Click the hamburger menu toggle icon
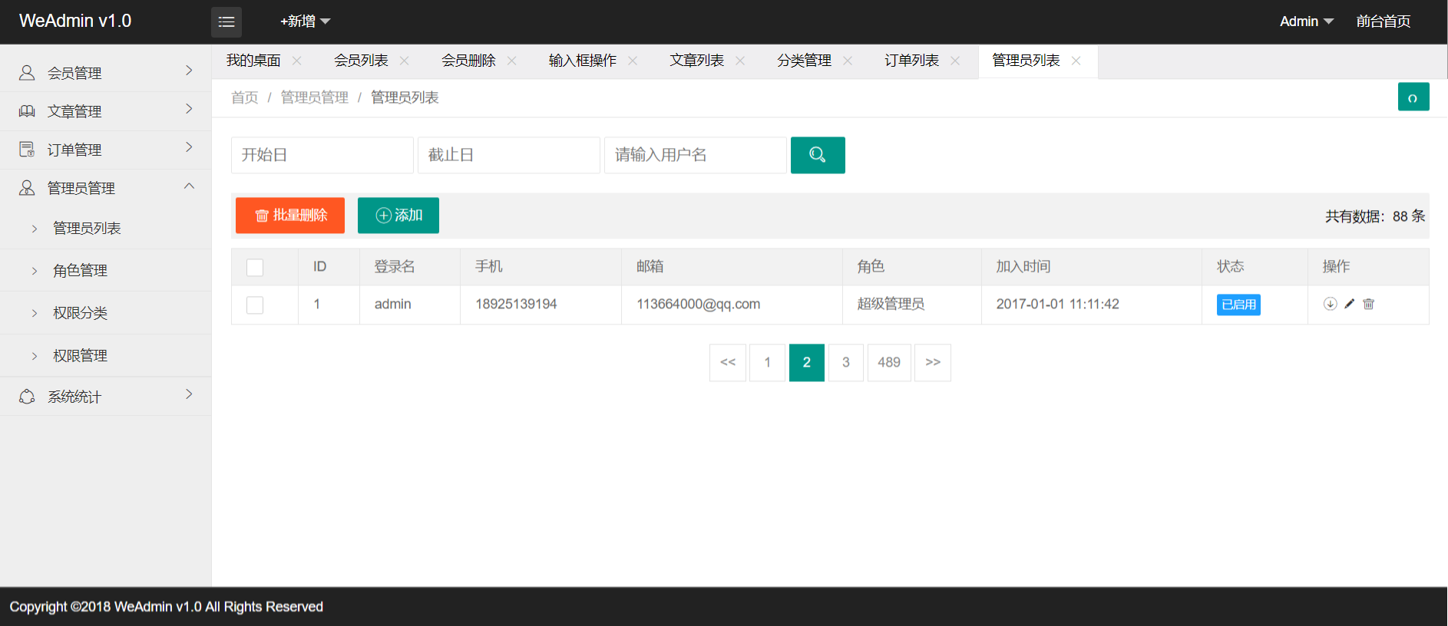 (x=226, y=22)
